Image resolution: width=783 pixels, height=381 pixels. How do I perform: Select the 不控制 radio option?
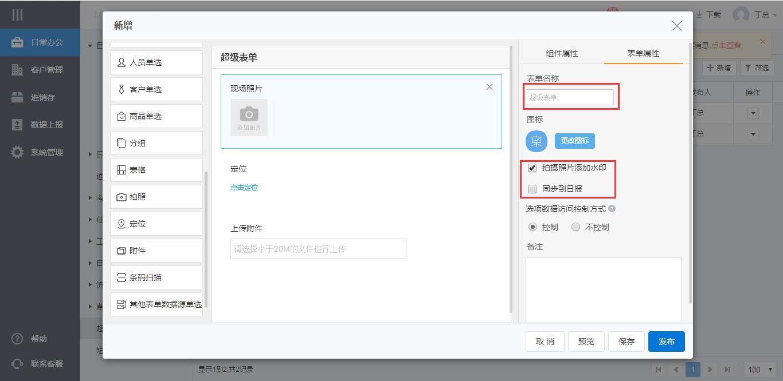576,227
